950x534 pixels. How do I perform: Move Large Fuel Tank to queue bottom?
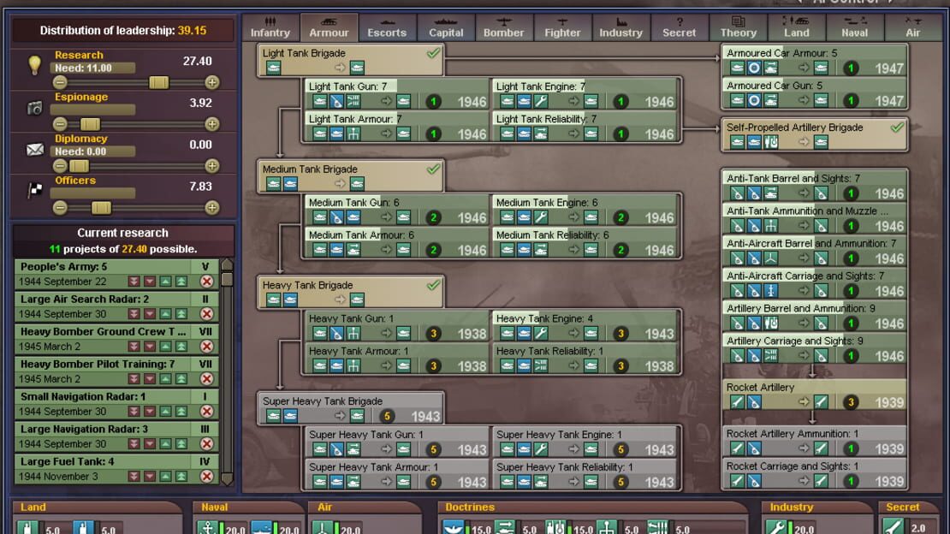134,477
